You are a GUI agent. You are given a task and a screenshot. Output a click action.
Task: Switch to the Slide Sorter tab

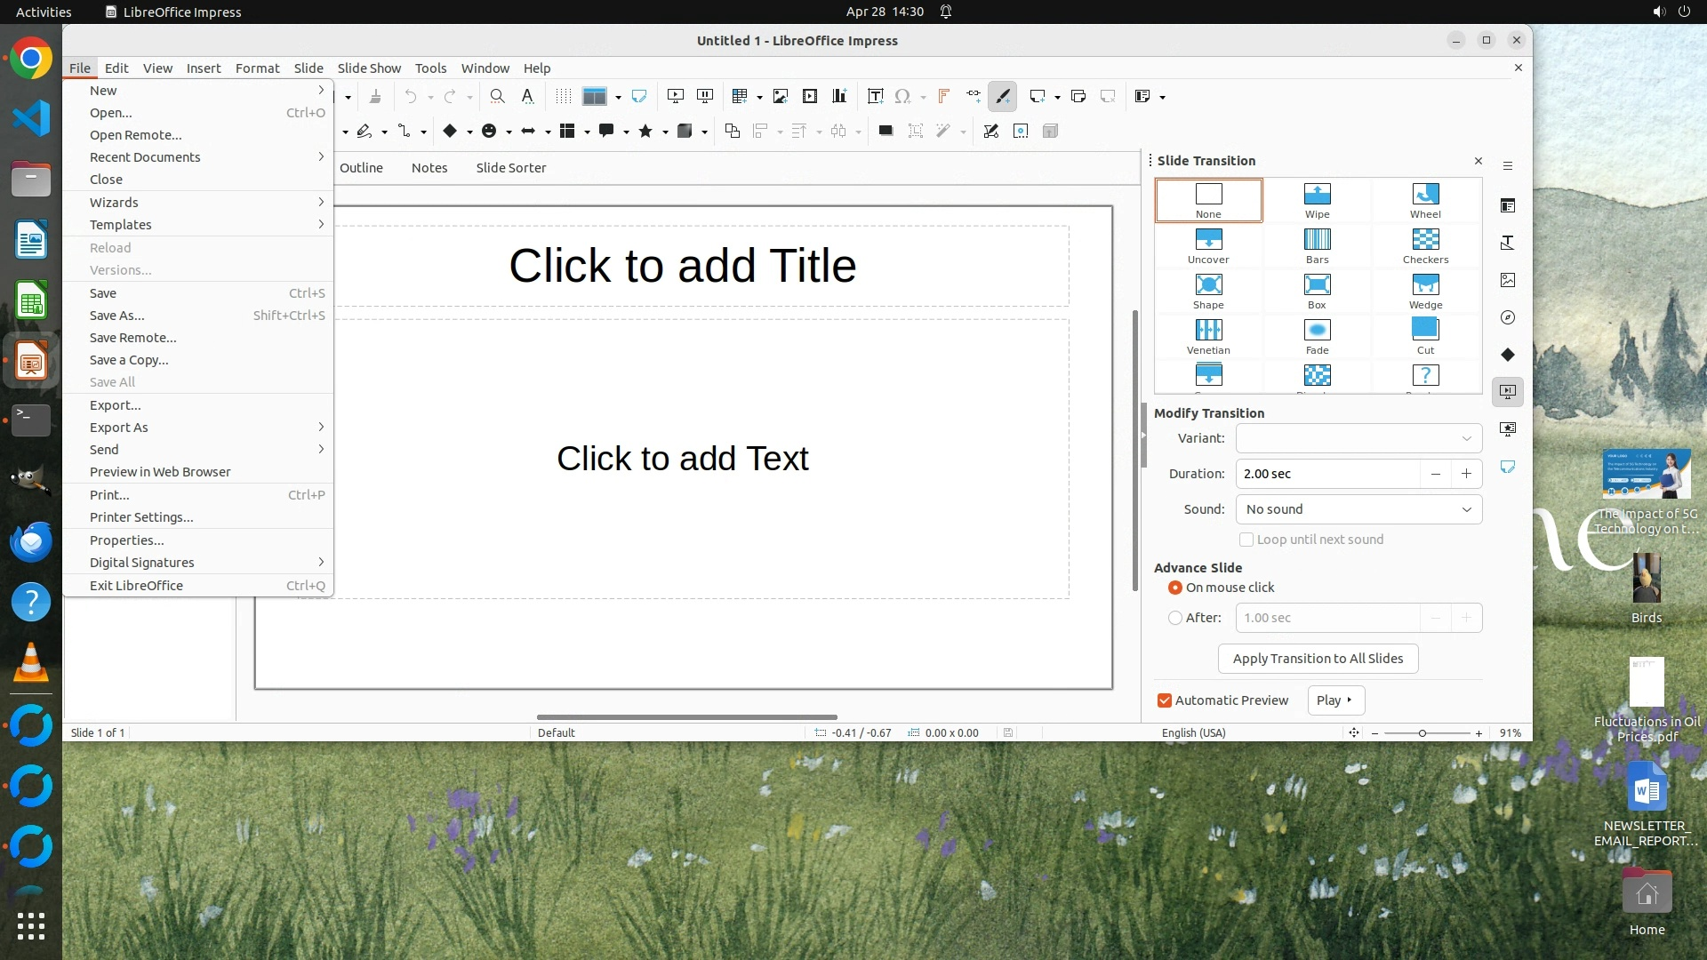coord(510,168)
